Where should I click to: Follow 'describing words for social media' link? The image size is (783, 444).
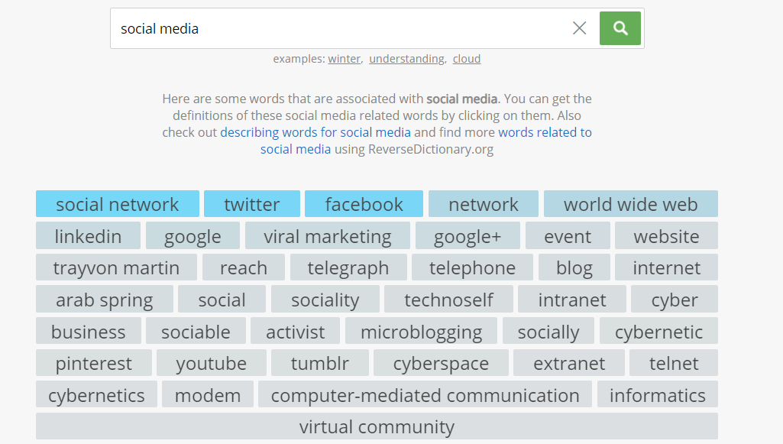click(x=315, y=132)
